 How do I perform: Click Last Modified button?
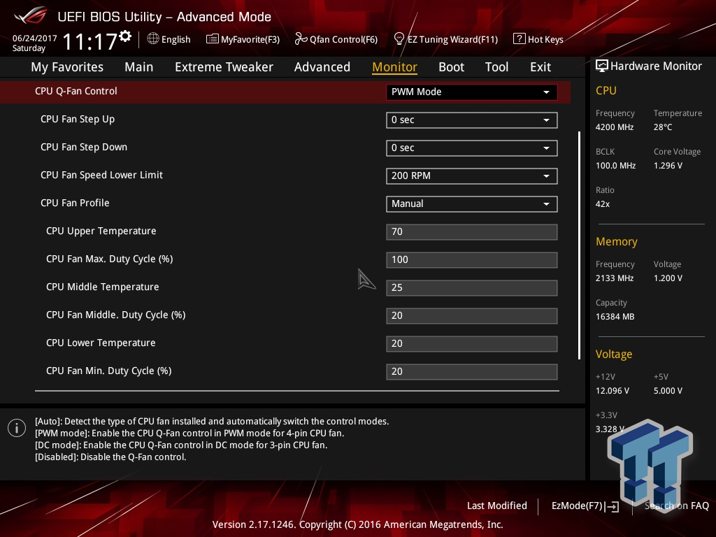(497, 506)
